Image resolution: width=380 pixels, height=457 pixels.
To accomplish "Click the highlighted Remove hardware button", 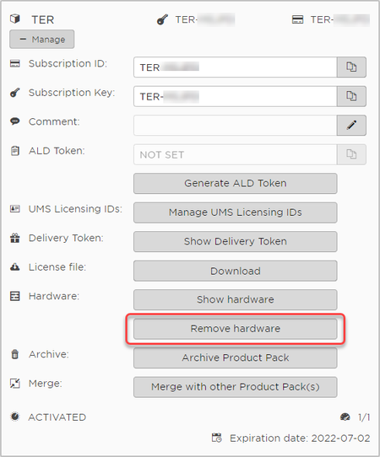I will 236,329.
